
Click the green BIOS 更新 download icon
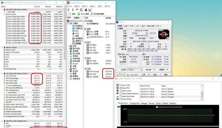click(x=79, y=14)
